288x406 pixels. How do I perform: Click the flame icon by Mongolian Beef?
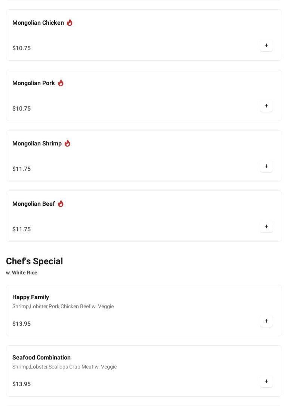tap(61, 204)
